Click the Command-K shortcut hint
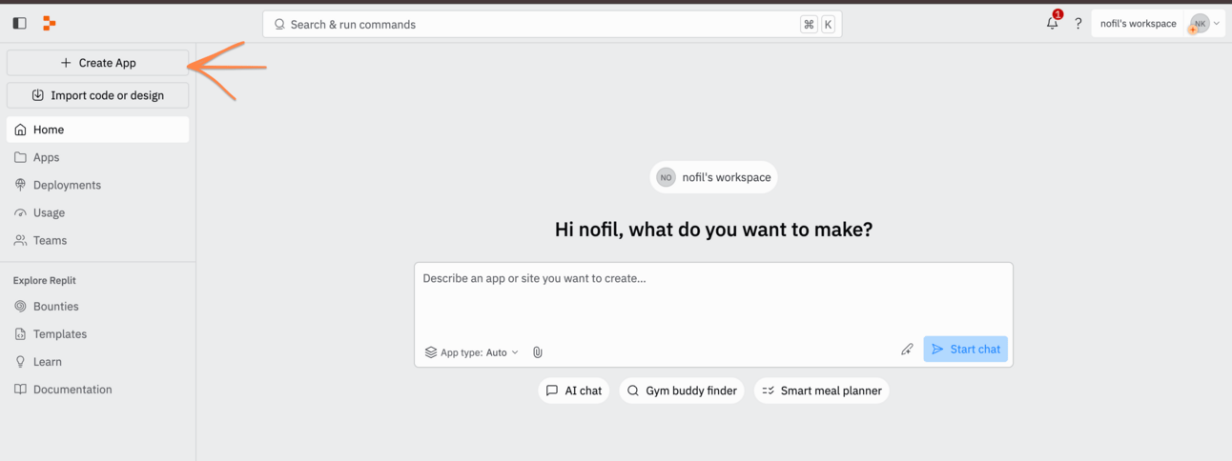 click(817, 25)
